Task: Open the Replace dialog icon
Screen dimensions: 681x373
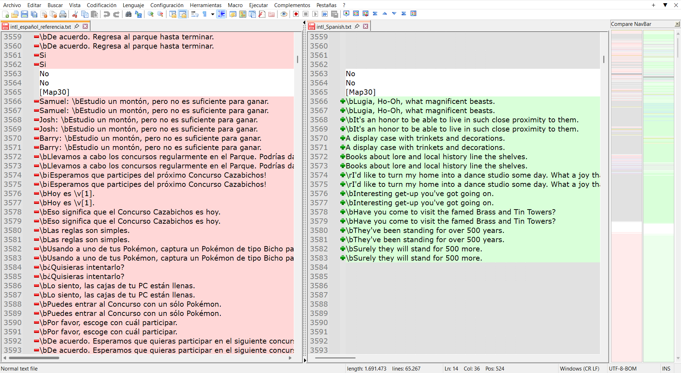Action: coord(138,14)
